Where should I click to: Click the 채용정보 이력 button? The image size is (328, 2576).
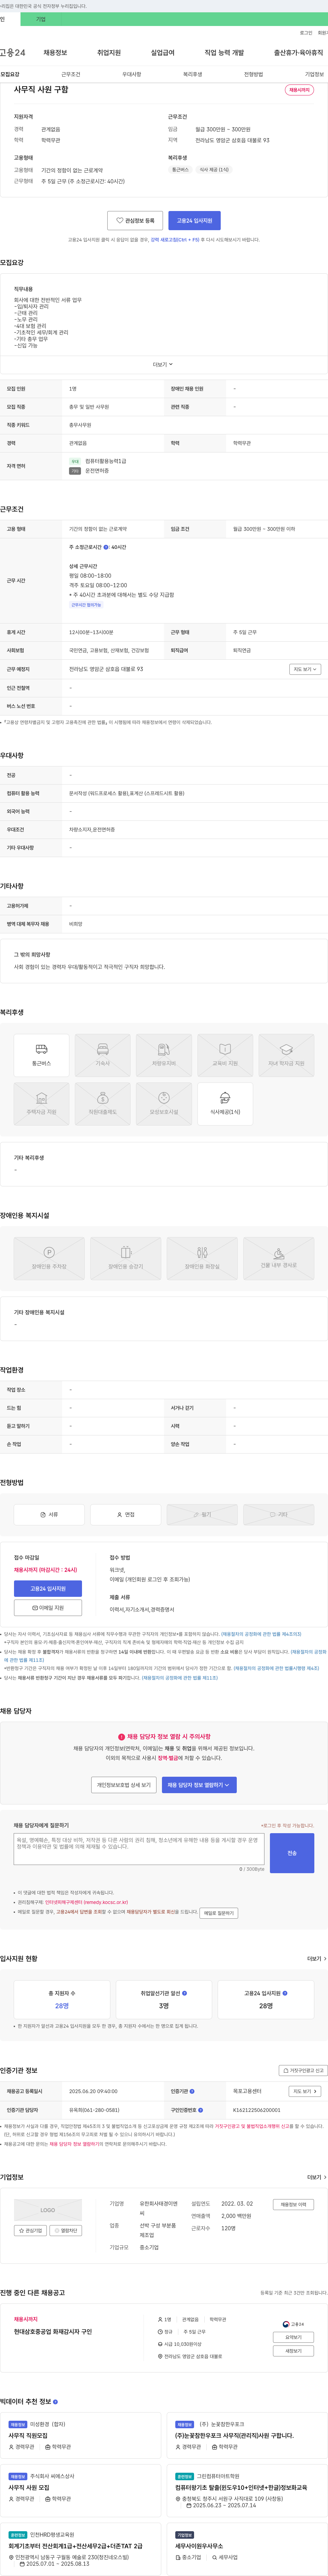pos(293,2204)
